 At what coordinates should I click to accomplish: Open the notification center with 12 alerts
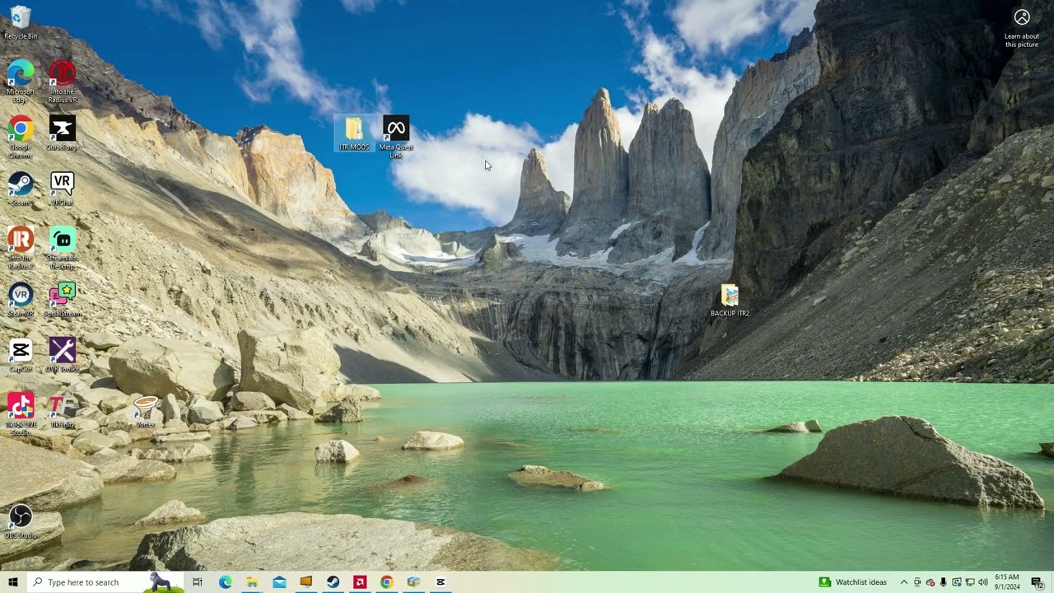[x=1037, y=582]
